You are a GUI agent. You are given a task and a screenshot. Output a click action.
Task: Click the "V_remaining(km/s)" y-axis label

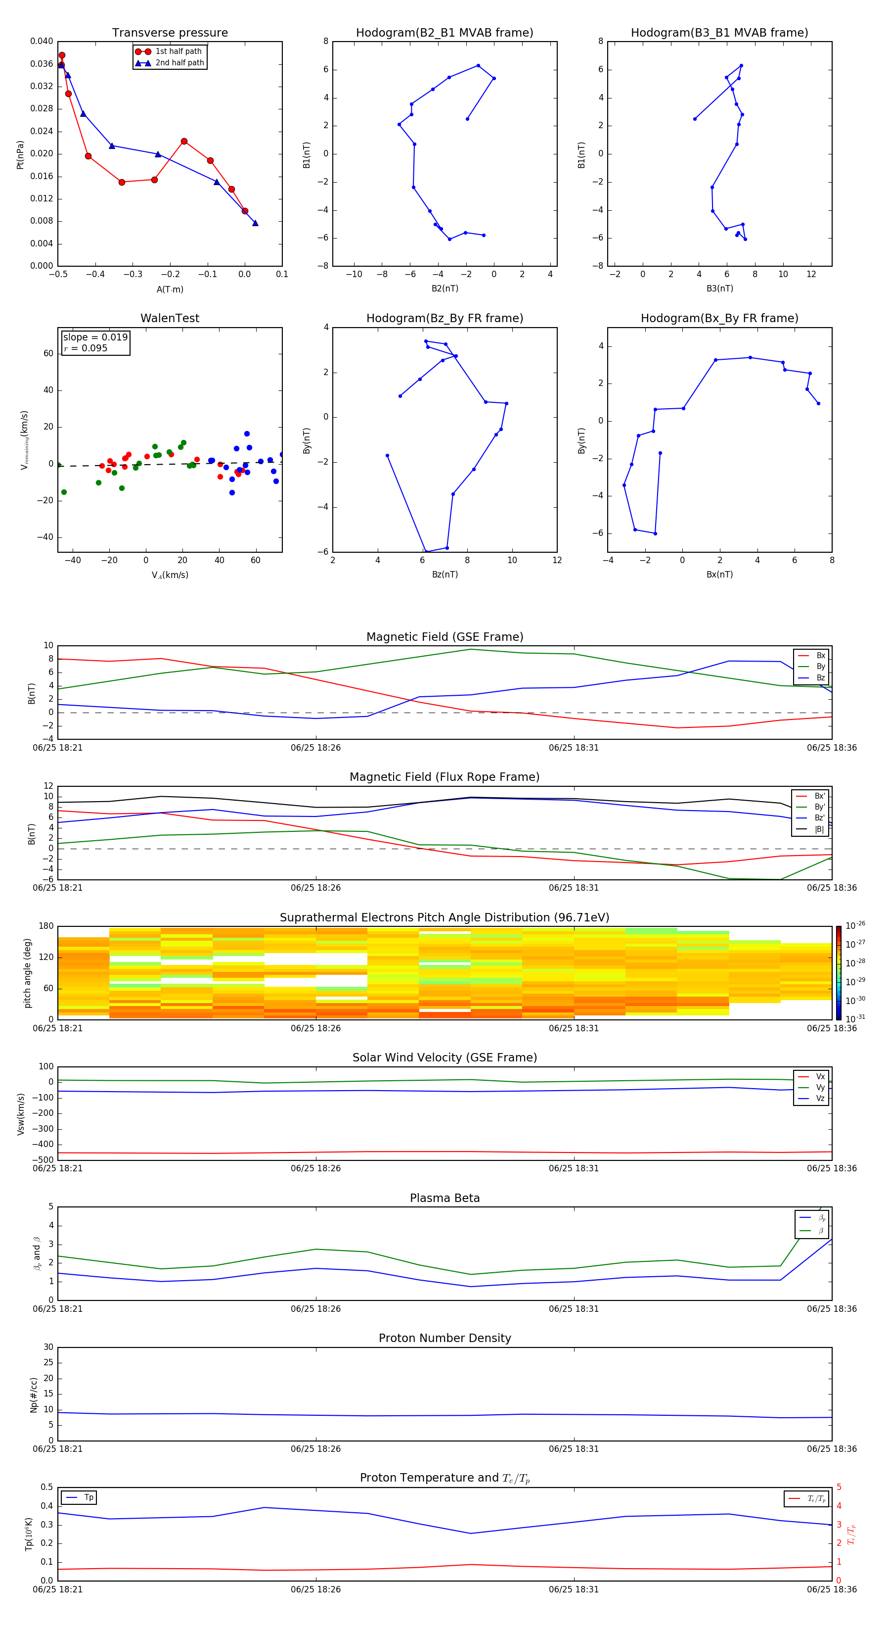tap(24, 440)
